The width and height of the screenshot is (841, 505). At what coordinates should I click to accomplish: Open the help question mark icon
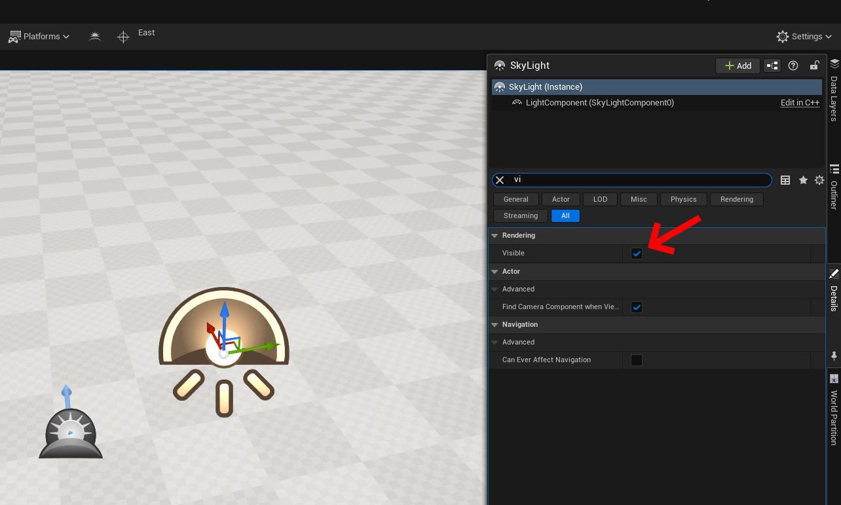pos(793,65)
